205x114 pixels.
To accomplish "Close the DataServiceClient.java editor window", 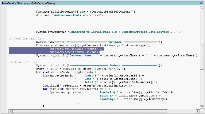I will 201,3.
